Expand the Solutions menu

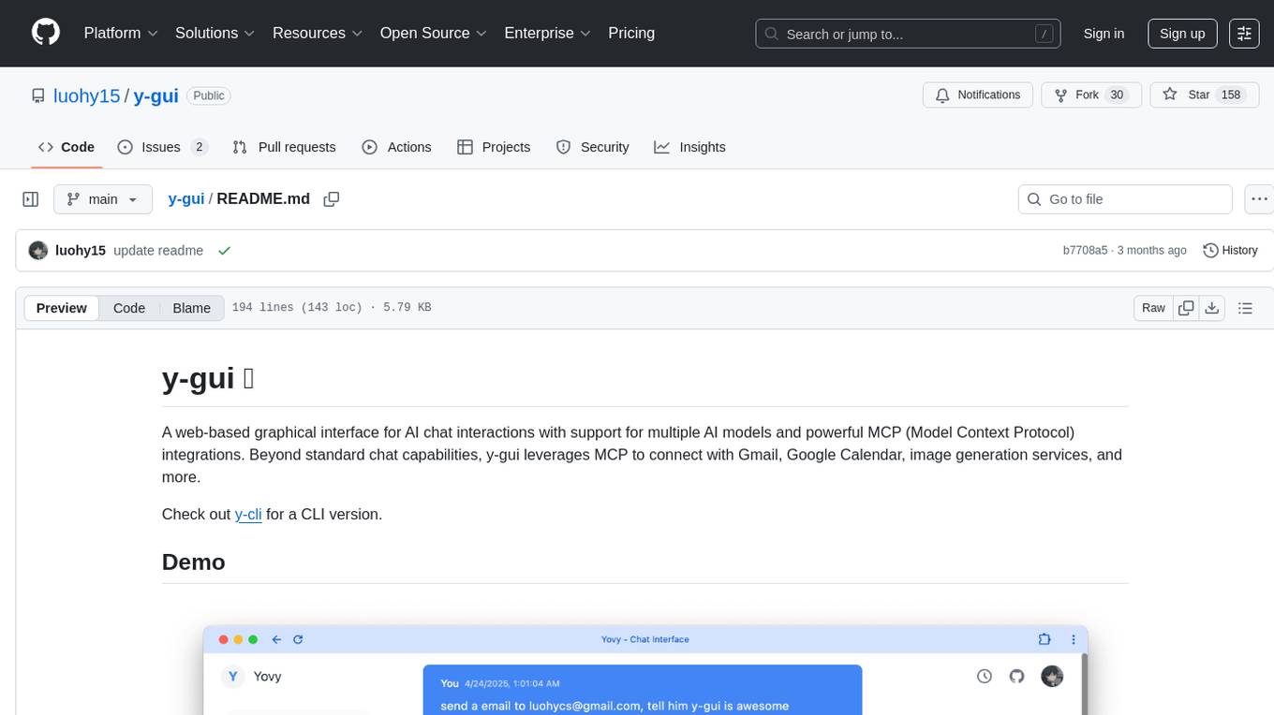click(215, 33)
